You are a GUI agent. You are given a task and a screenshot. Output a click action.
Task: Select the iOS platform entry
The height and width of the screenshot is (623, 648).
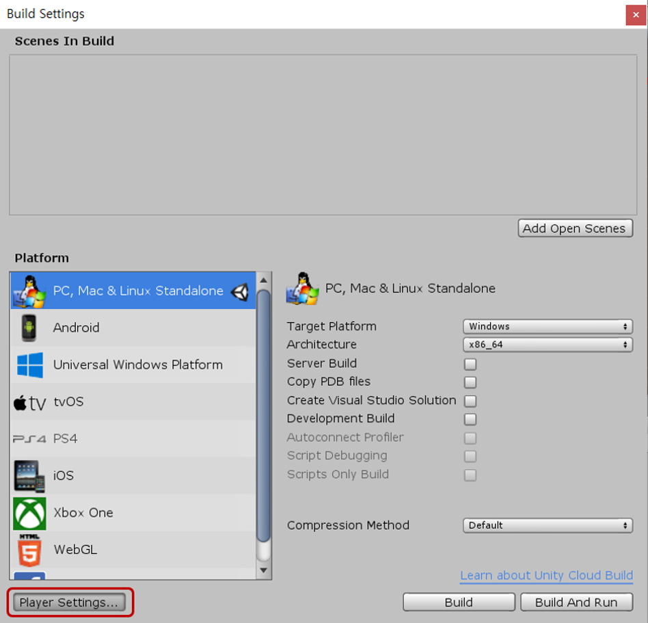133,475
